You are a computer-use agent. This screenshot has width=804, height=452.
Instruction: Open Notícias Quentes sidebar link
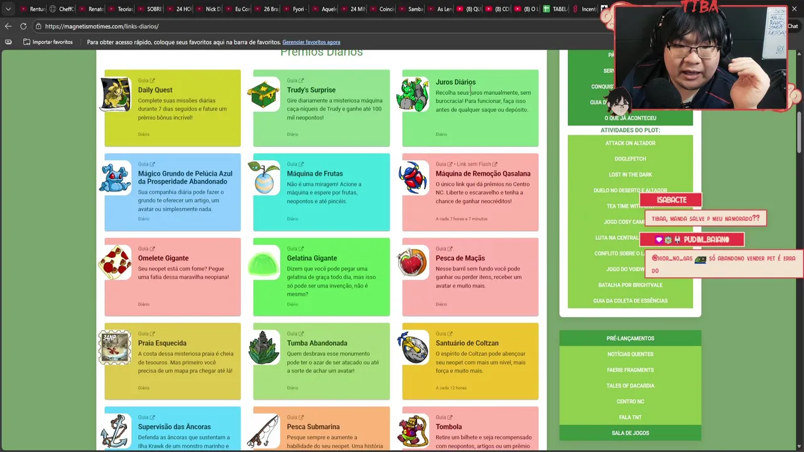pos(630,354)
